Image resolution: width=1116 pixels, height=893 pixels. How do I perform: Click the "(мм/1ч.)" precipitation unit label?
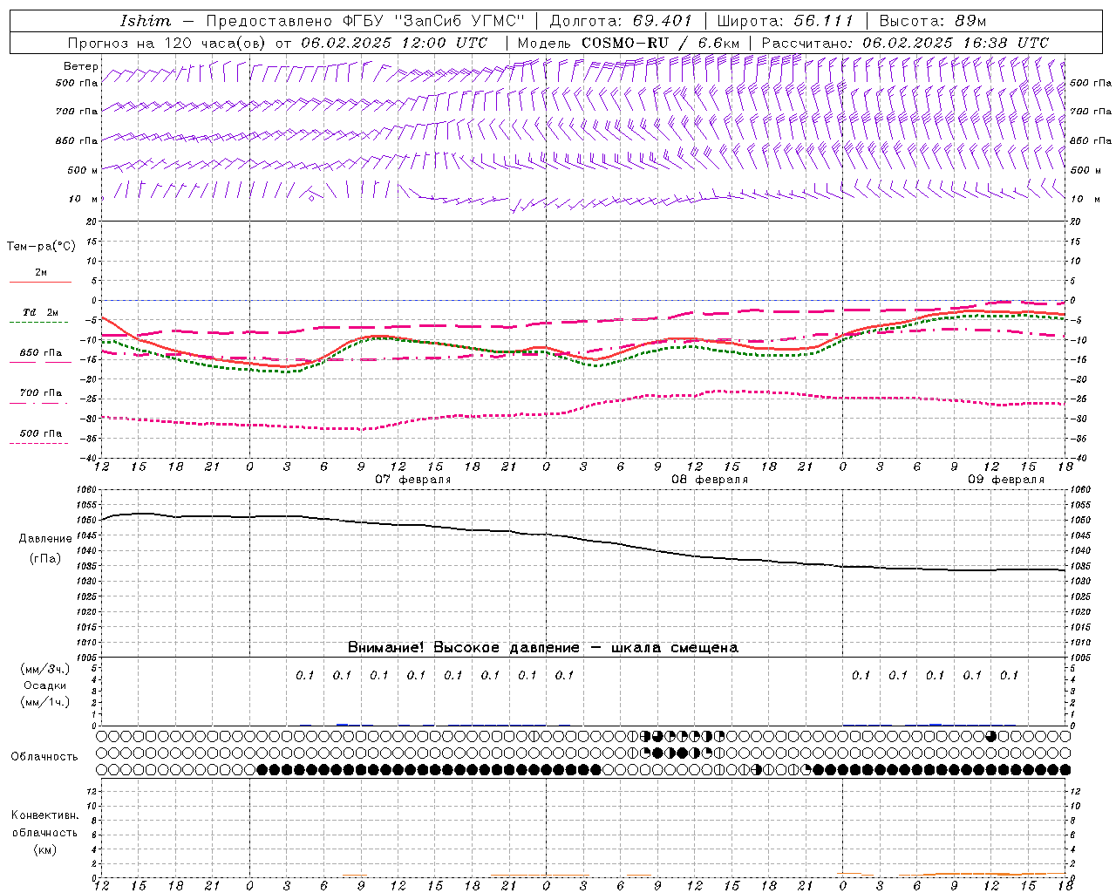click(45, 702)
